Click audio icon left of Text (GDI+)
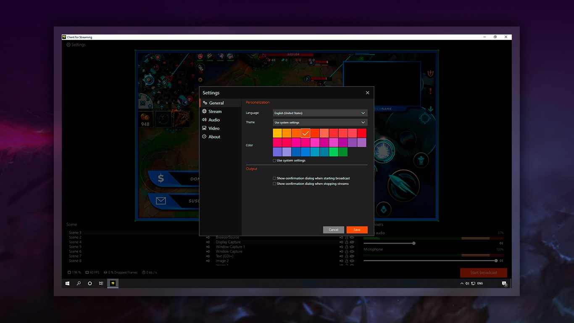The image size is (574, 323). (x=208, y=256)
